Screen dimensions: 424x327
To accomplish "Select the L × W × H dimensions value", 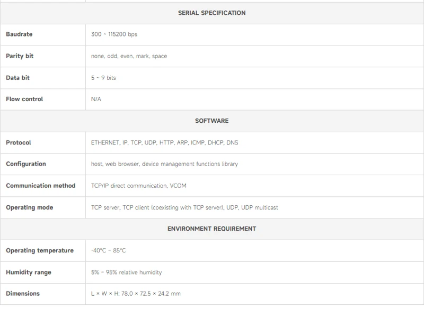I will (136, 293).
